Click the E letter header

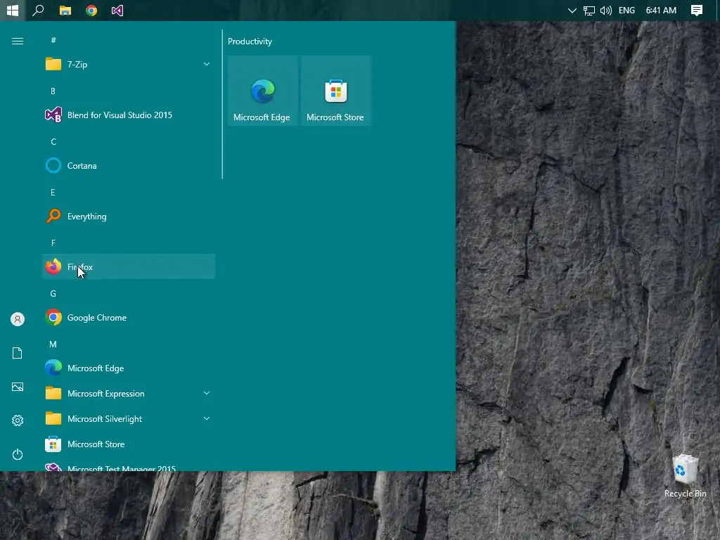click(x=53, y=192)
